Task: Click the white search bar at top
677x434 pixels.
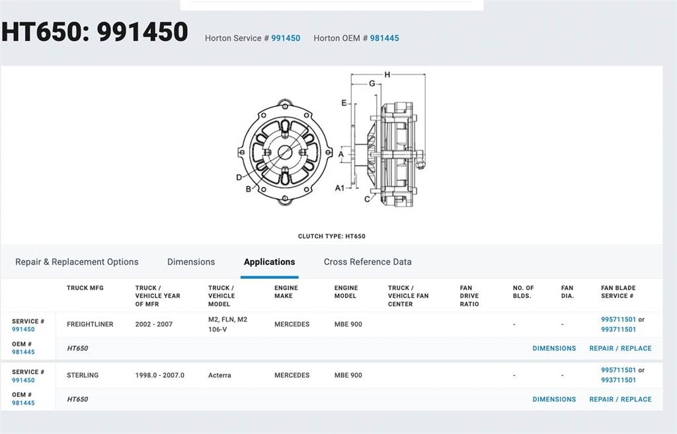Action: pyautogui.click(x=331, y=4)
